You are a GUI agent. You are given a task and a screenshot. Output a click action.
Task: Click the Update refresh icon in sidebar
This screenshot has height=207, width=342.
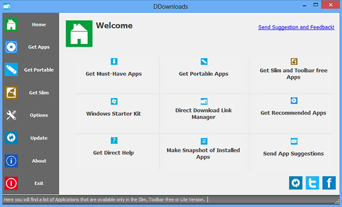tap(11, 138)
